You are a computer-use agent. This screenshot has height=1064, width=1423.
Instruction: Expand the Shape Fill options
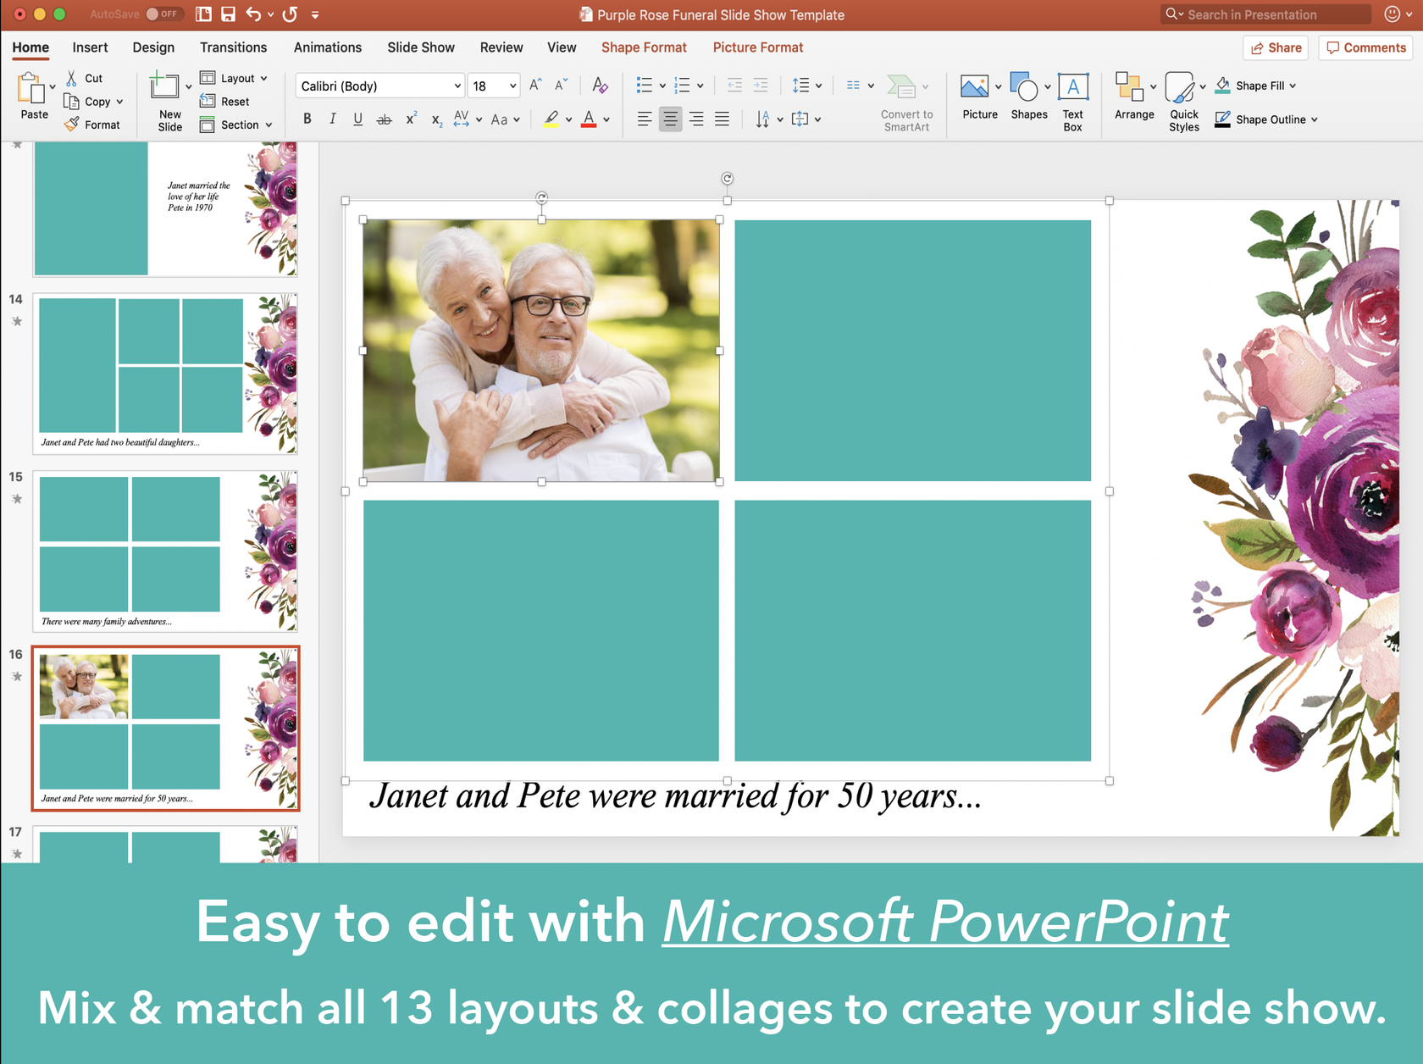(x=1294, y=85)
